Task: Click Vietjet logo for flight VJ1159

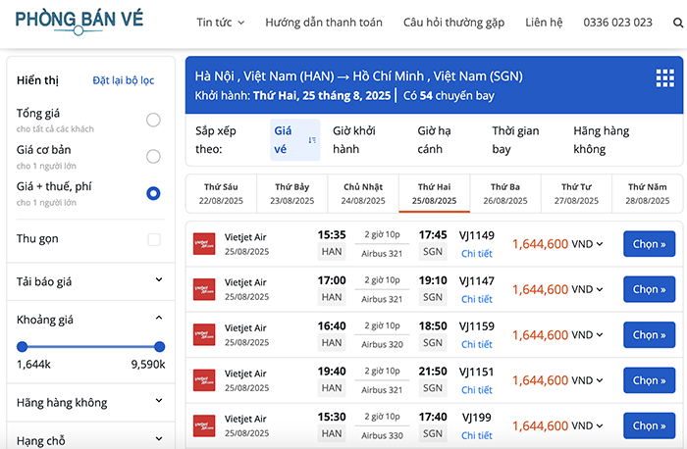Action: (204, 334)
